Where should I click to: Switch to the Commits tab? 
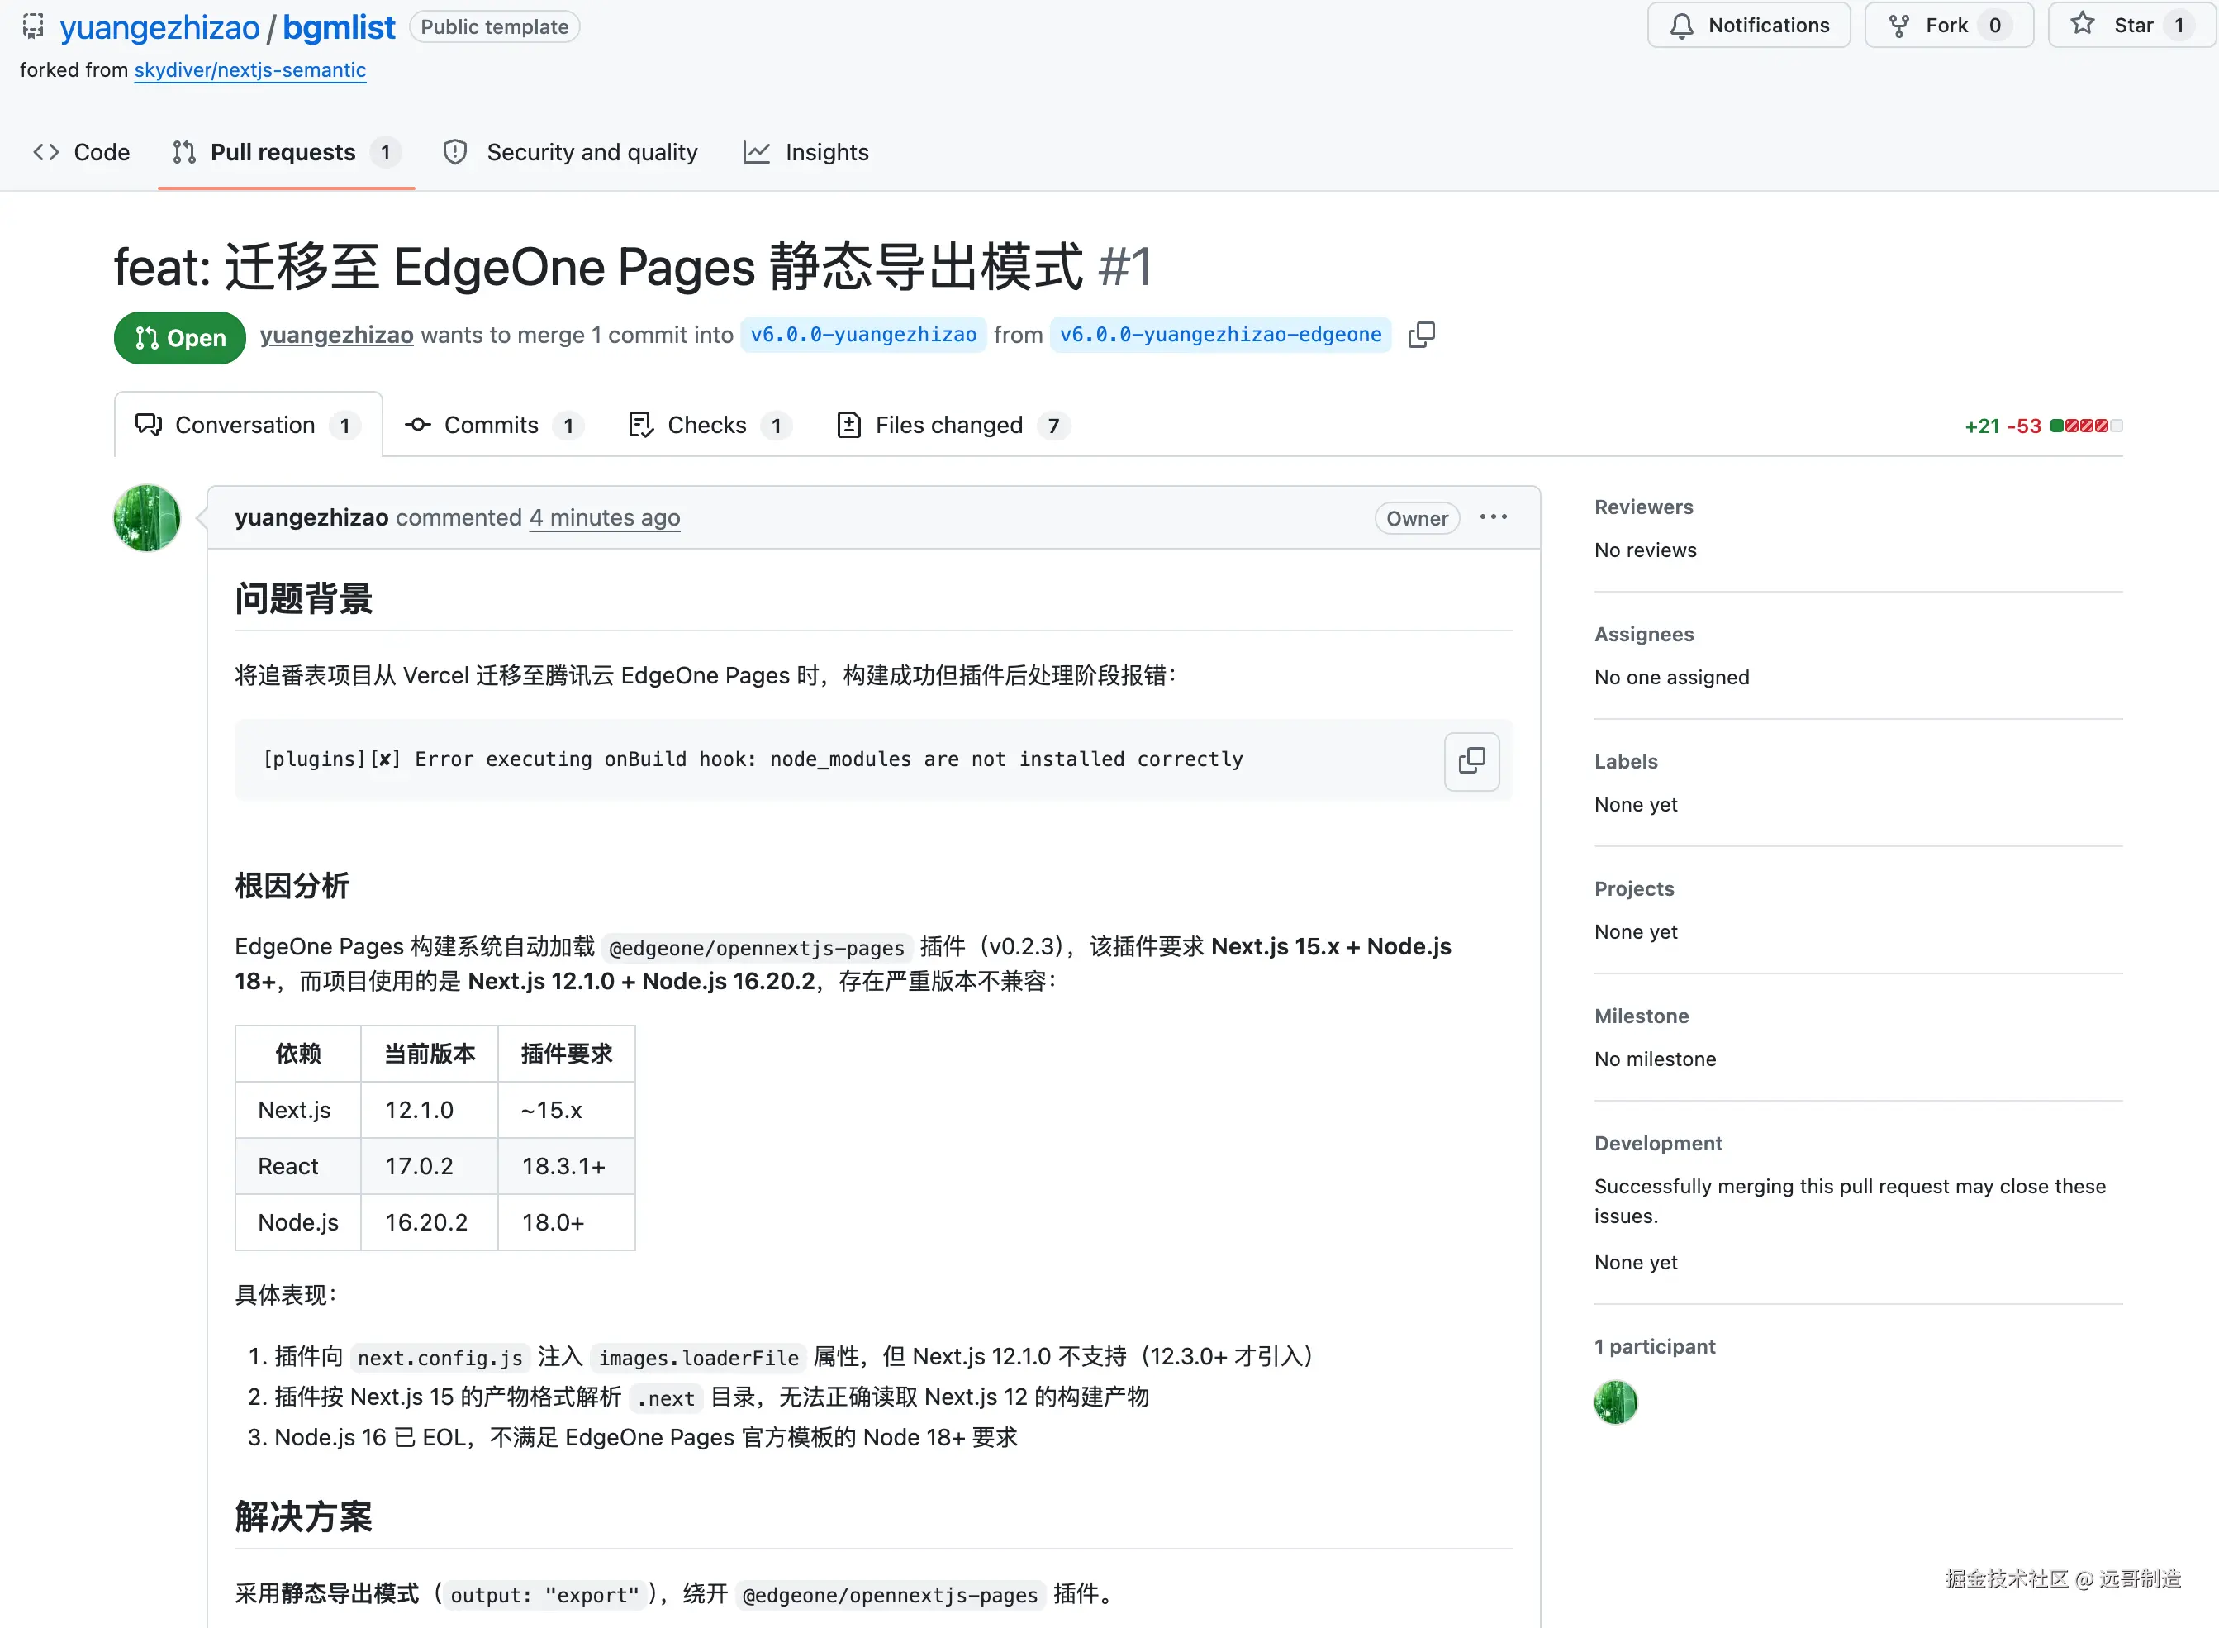[493, 425]
